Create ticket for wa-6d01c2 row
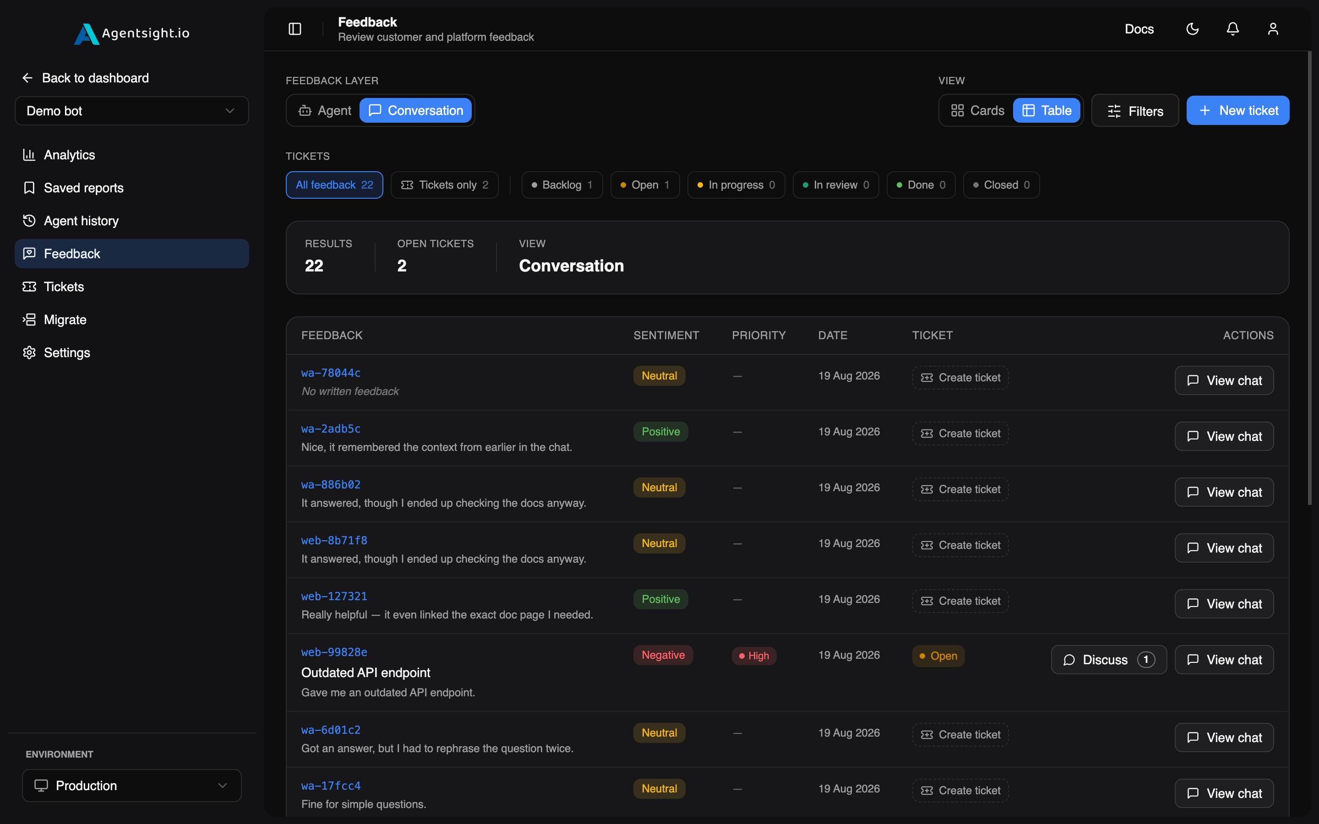Screen dimensions: 1319x824 pyautogui.click(x=960, y=735)
